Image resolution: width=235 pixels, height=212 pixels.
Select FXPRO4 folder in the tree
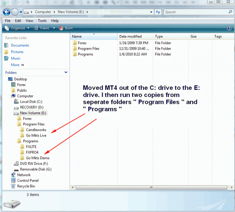click(x=32, y=152)
